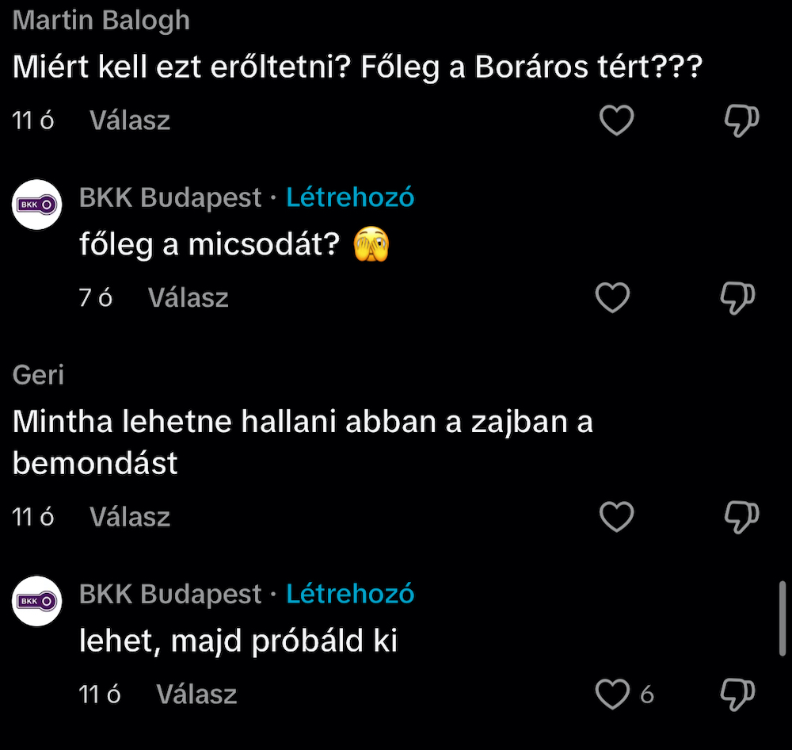Dislike Geri's comment about the bemondás
The image size is (792, 750).
point(741,517)
